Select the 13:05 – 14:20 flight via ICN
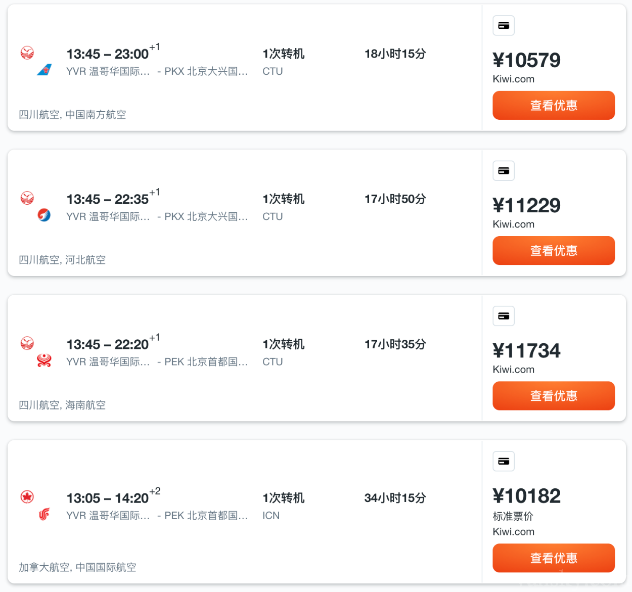Image resolution: width=632 pixels, height=592 pixels. pos(108,498)
